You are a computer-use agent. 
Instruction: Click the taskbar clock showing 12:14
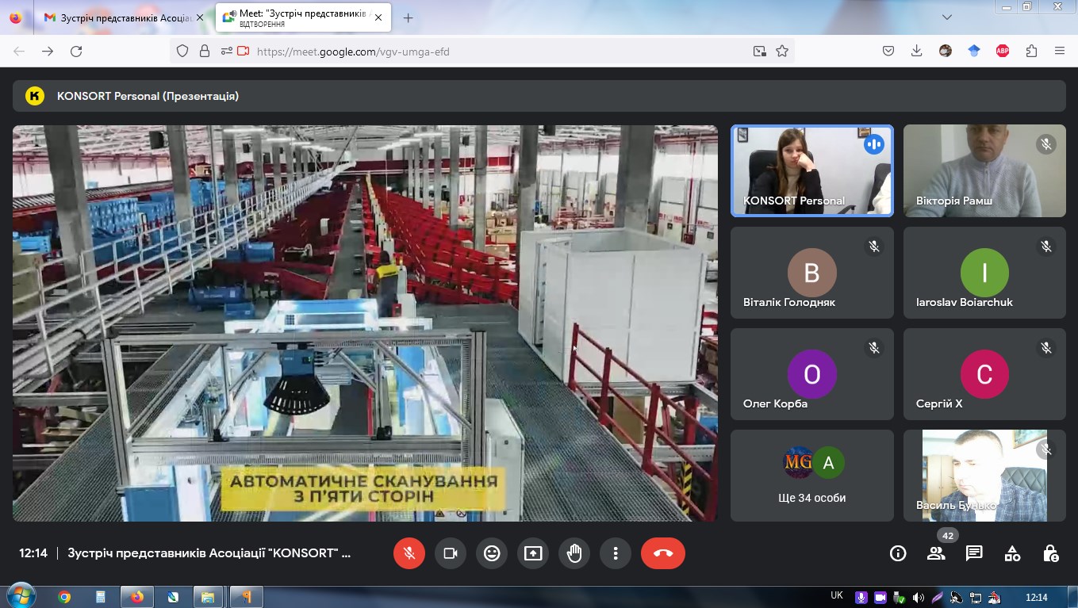pos(1036,598)
